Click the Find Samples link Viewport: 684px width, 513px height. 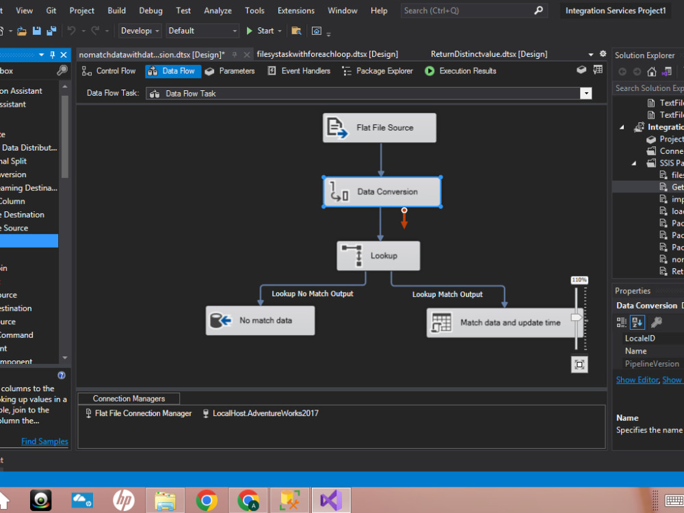[x=44, y=441]
